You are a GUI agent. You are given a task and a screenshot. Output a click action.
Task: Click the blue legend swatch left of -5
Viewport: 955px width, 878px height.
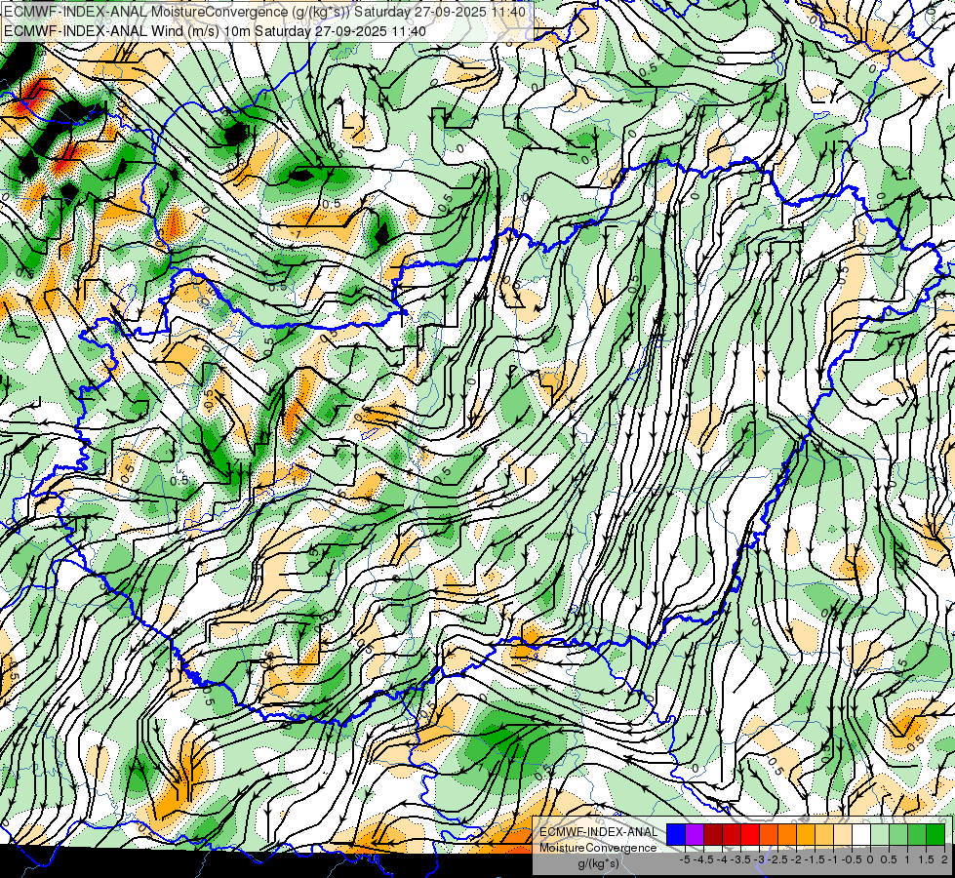click(x=676, y=834)
